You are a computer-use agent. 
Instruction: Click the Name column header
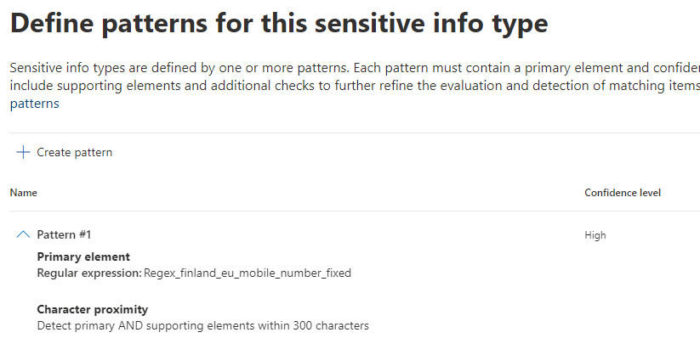pyautogui.click(x=23, y=193)
